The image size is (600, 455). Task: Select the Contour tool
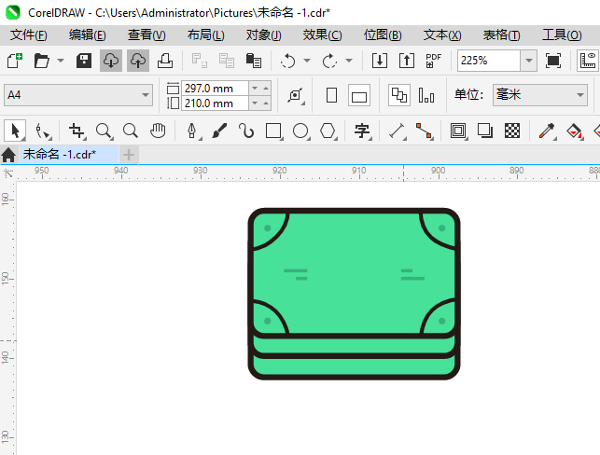pos(458,131)
